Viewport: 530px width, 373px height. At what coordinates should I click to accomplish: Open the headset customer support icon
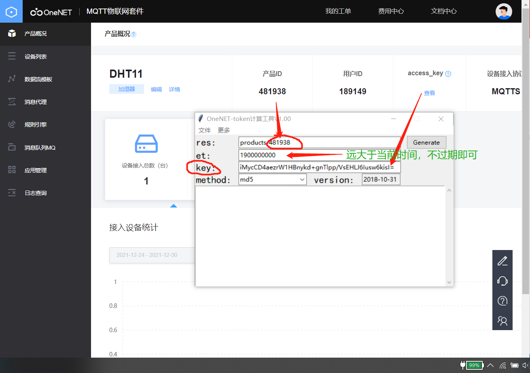502,280
